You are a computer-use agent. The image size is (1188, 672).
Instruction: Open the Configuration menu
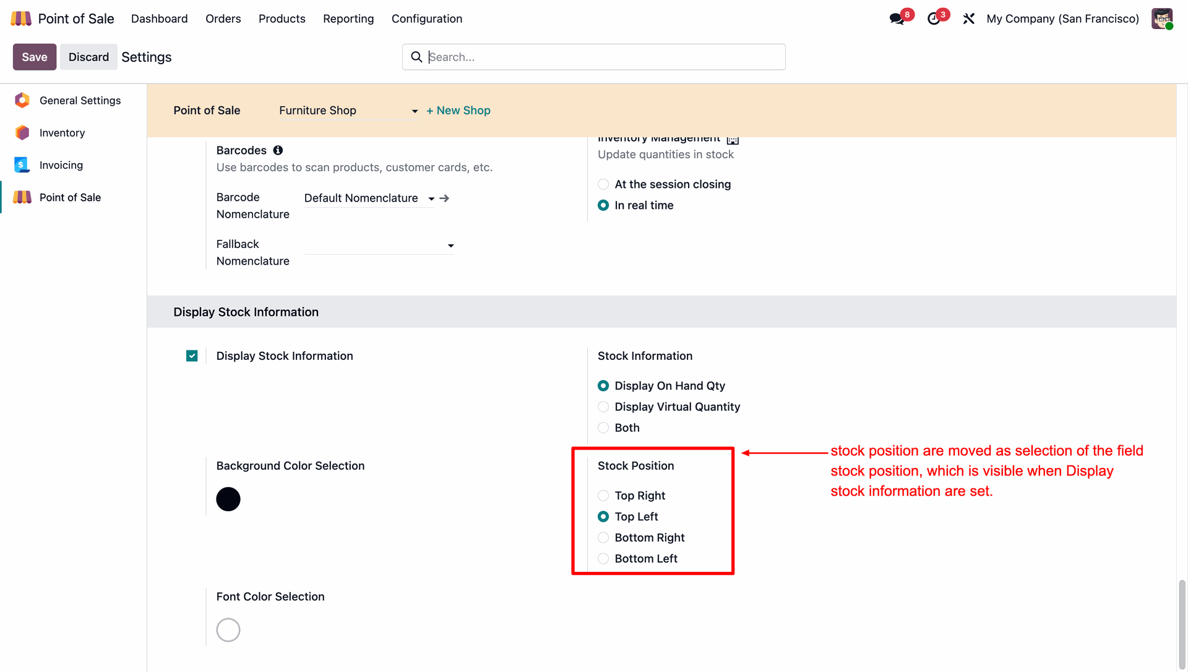(x=426, y=19)
